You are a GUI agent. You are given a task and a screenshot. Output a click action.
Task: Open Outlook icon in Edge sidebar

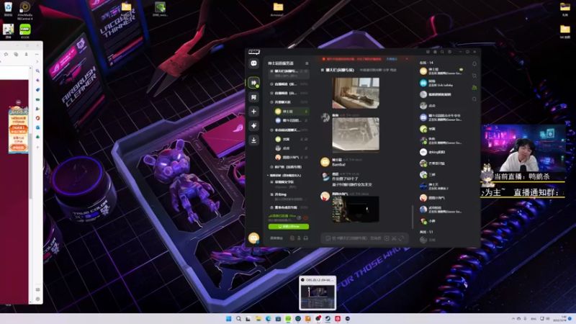pyautogui.click(x=37, y=127)
